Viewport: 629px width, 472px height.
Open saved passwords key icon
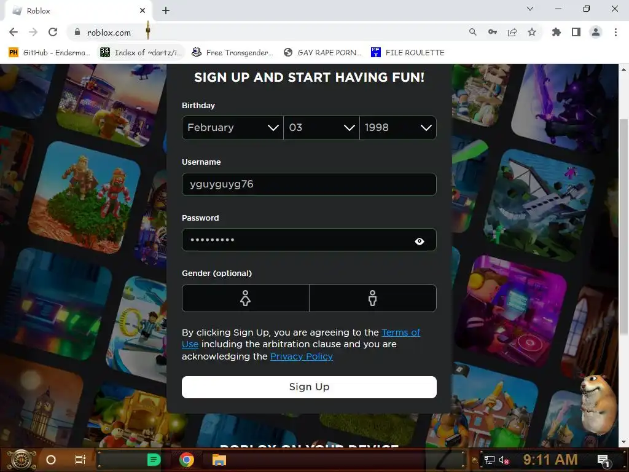(x=493, y=32)
